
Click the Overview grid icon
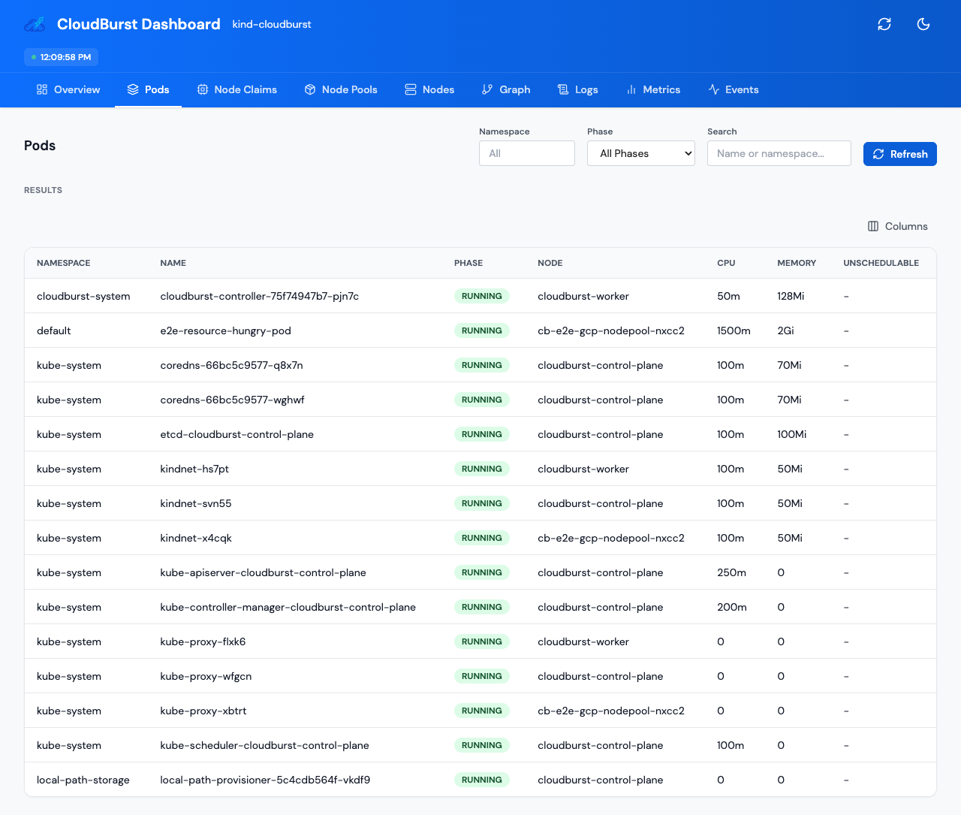click(x=41, y=89)
